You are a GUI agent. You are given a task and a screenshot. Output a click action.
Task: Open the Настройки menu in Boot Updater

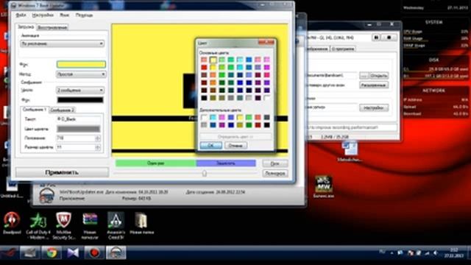[x=43, y=15]
